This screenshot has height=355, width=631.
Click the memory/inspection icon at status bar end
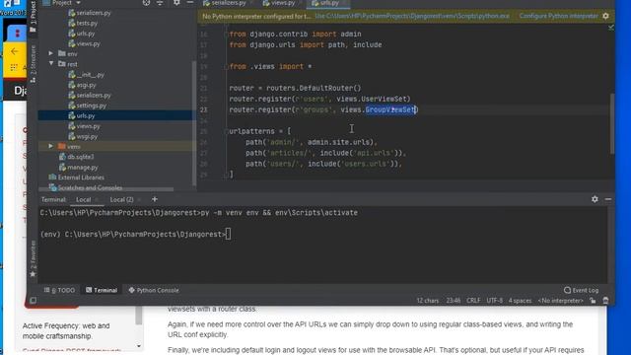click(605, 301)
